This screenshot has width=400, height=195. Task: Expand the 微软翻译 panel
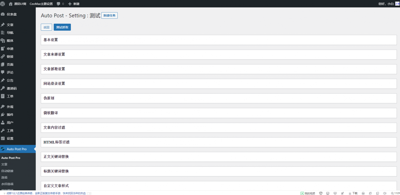tap(219, 113)
